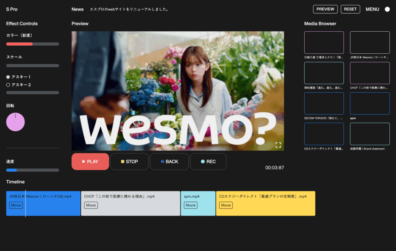396x251 pixels.
Task: Select the アスキー２ radio option
Action: click(8, 85)
